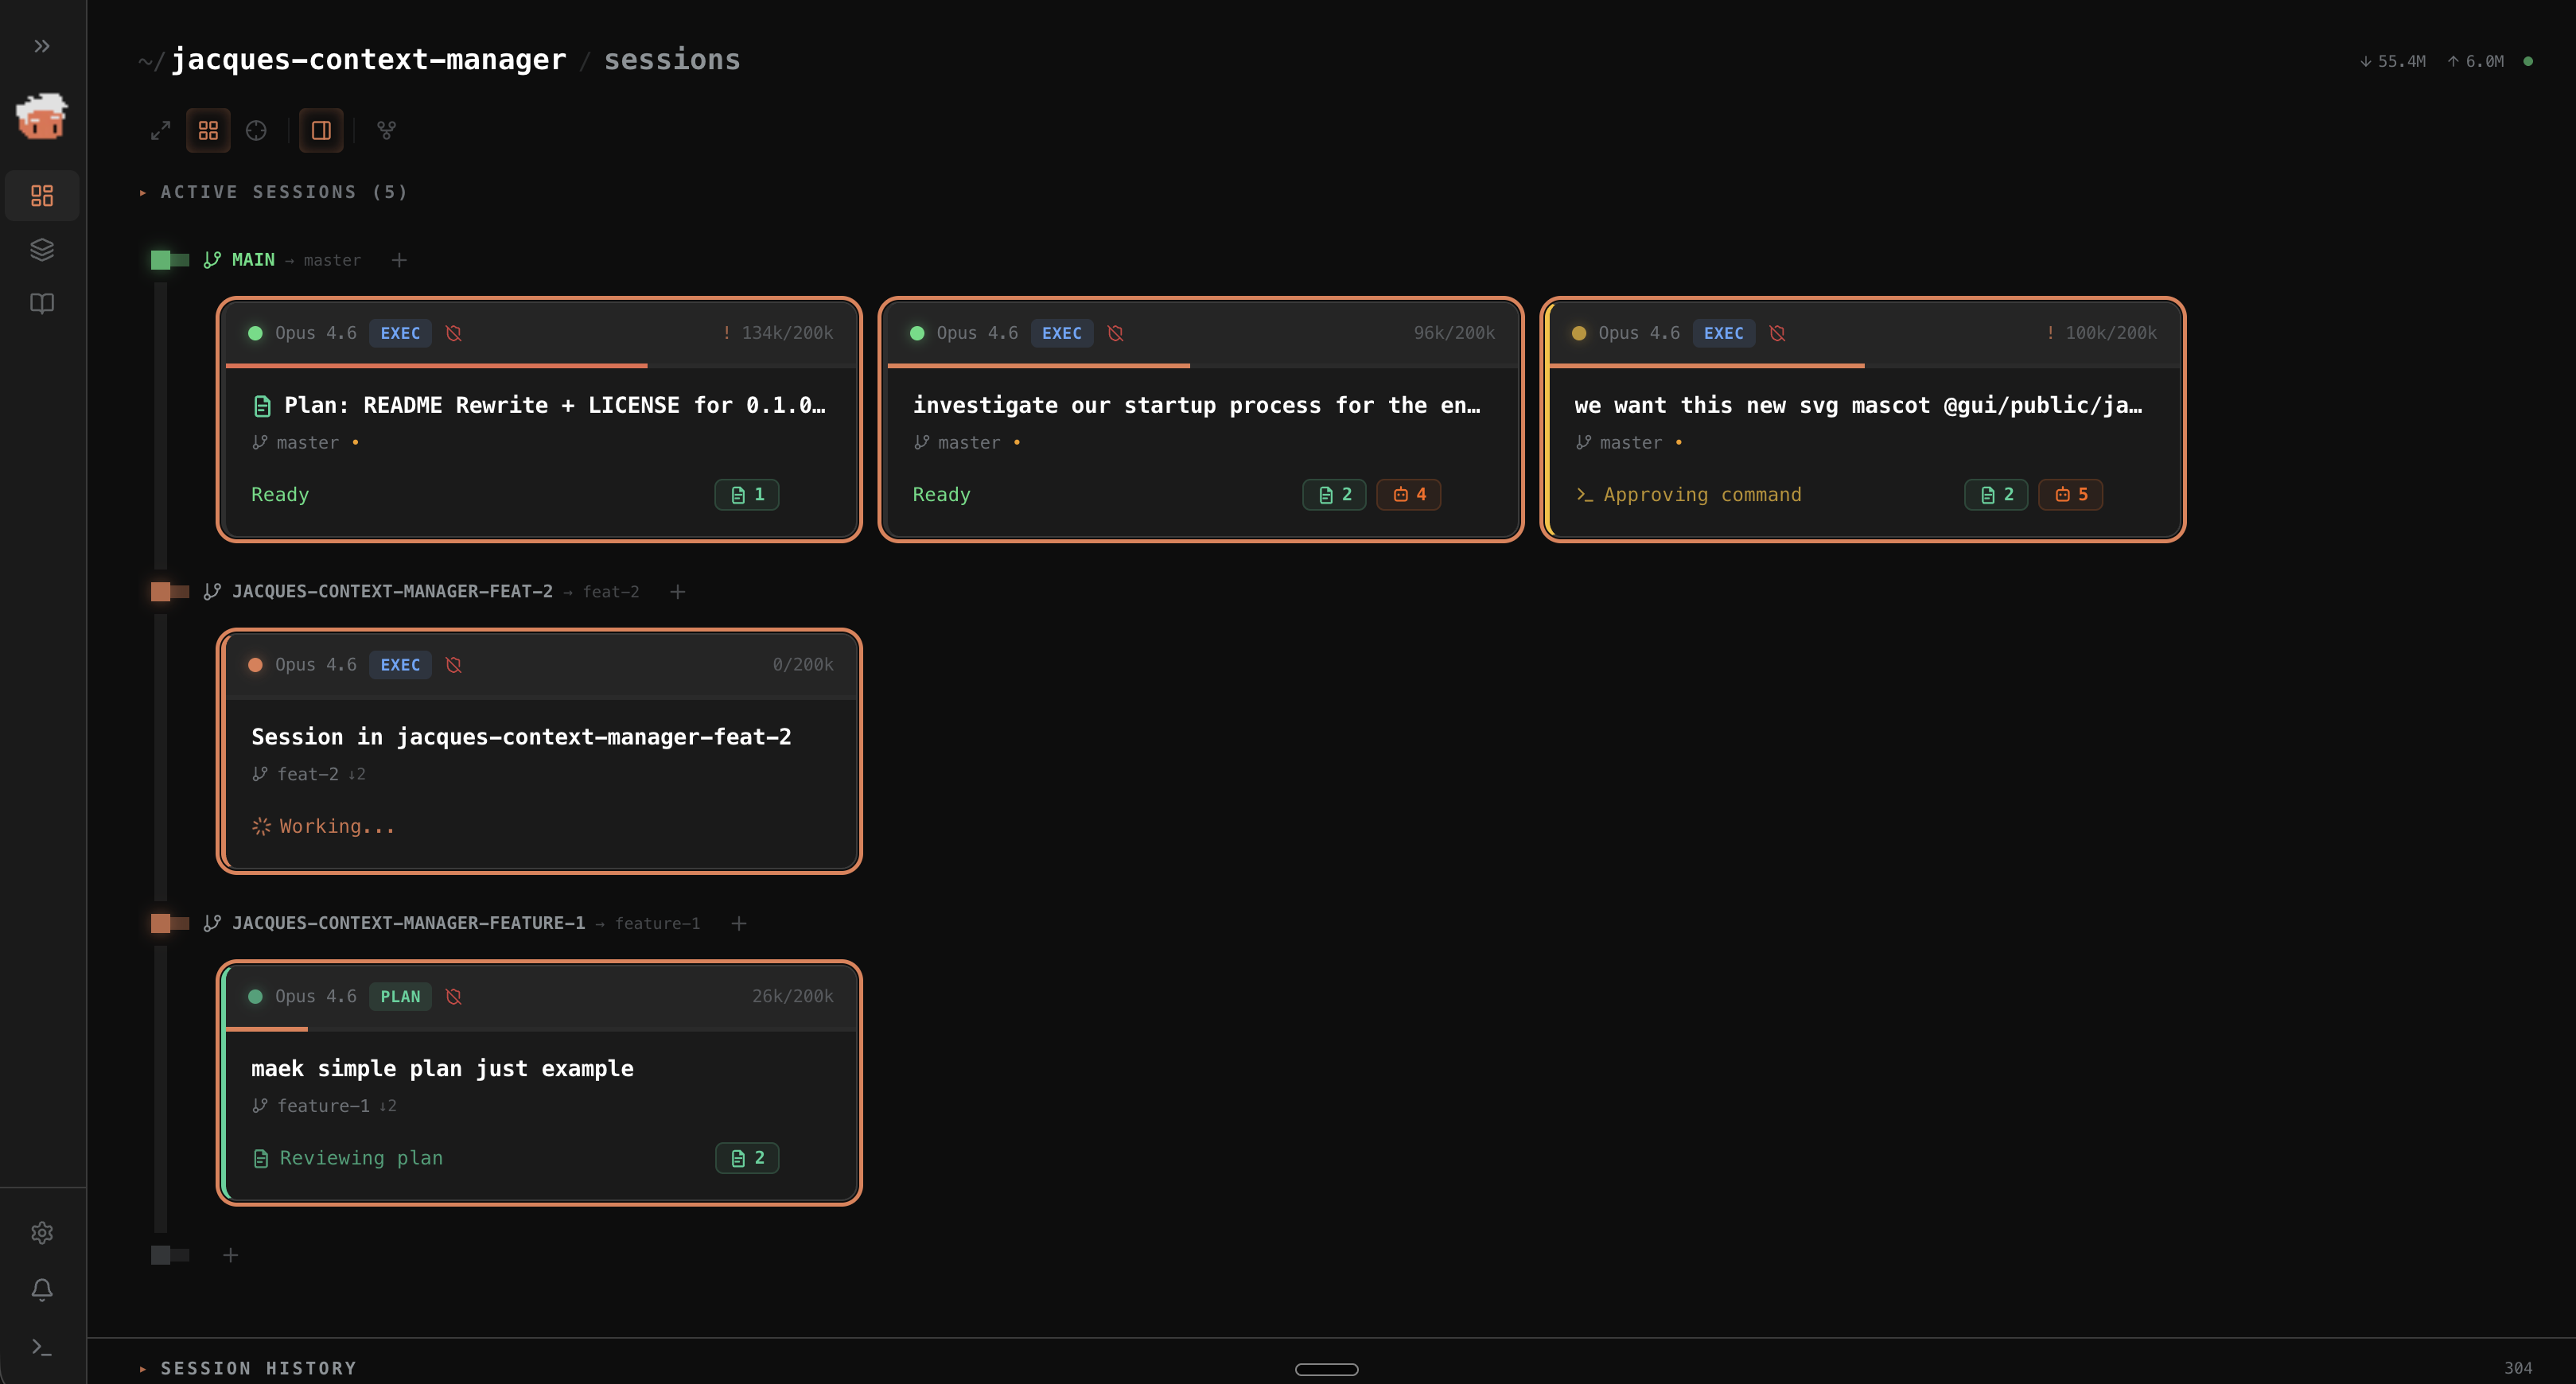Click context usage bar on README Rewrite card
2576x1384 pixels.
(540, 366)
